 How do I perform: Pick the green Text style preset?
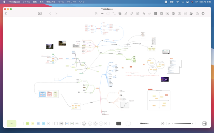point(27,123)
